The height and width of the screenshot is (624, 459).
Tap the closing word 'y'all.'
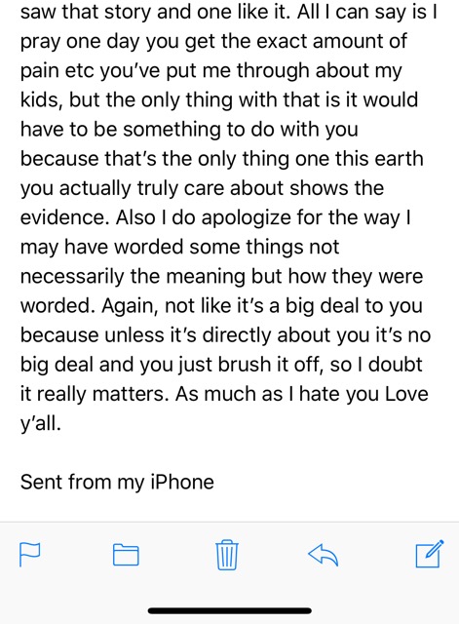[41, 424]
